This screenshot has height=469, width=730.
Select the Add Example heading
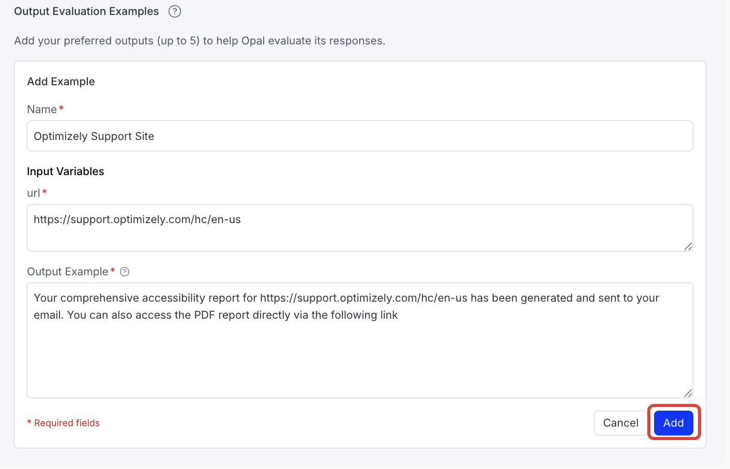[61, 82]
